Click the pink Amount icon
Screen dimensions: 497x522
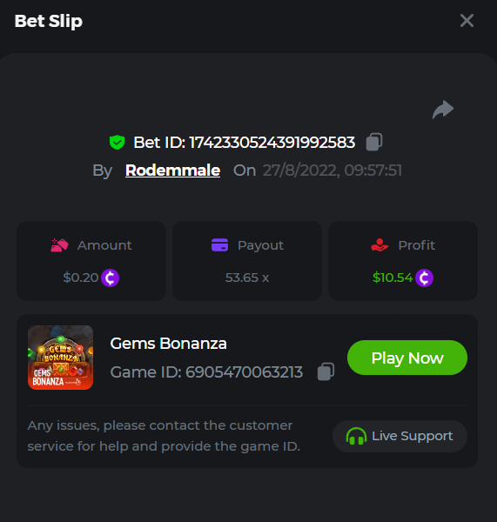coord(59,245)
